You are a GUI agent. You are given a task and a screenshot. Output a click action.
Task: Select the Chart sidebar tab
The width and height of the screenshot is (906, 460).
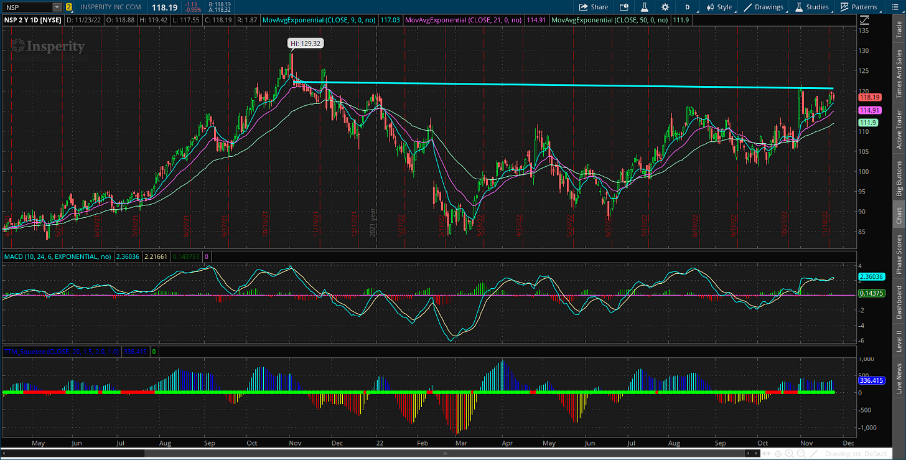point(899,215)
